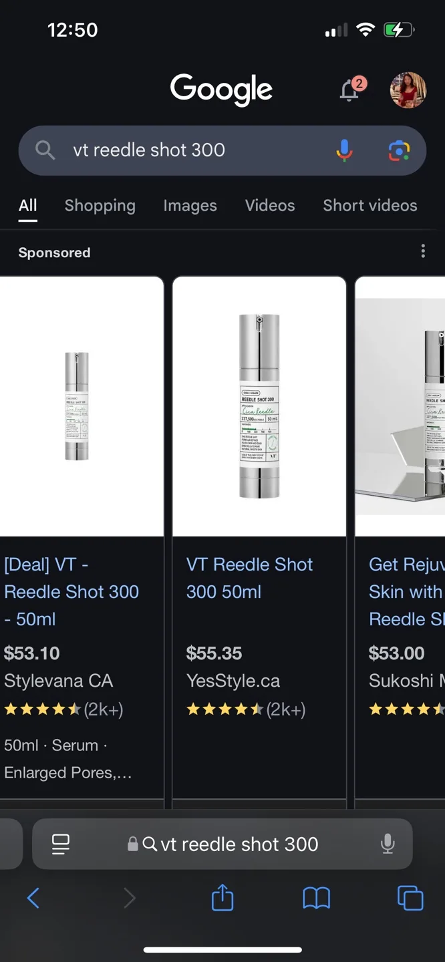Tap the Google logo

[x=222, y=90]
